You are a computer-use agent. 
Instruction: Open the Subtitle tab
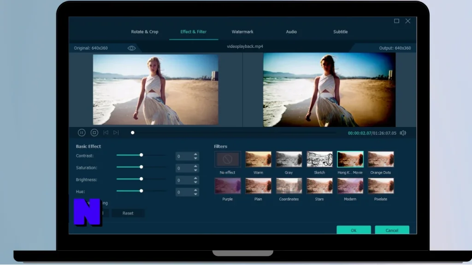(341, 32)
